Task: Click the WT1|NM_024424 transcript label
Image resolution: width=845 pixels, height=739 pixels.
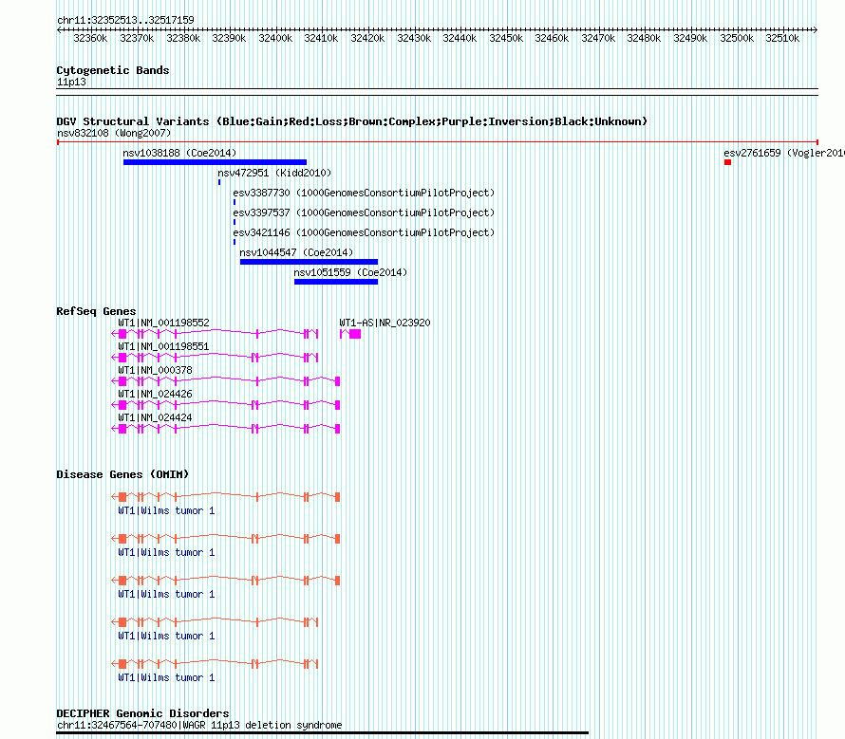Action: [x=155, y=417]
